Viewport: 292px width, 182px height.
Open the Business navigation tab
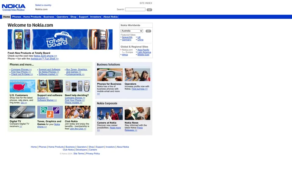tap(49, 17)
